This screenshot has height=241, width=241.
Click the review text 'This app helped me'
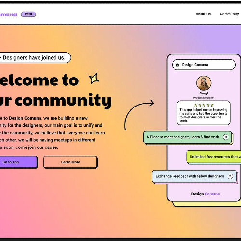(x=203, y=115)
